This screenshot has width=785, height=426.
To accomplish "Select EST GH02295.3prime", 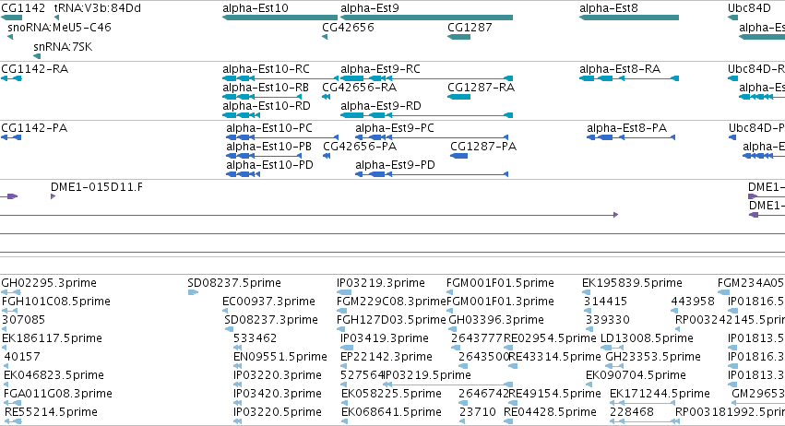I will pyautogui.click(x=11, y=292).
